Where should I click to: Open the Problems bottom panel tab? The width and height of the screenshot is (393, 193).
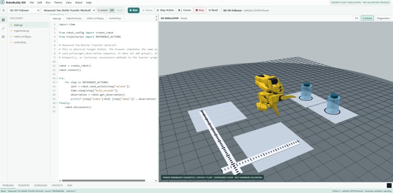(8, 186)
